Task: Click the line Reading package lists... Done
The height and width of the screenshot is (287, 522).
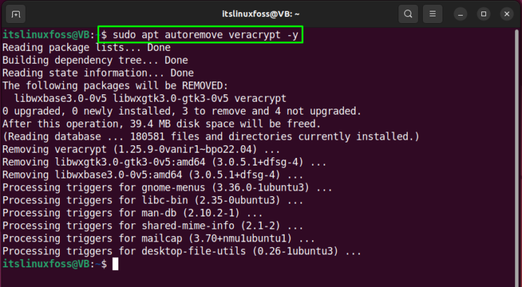Action: [86, 47]
